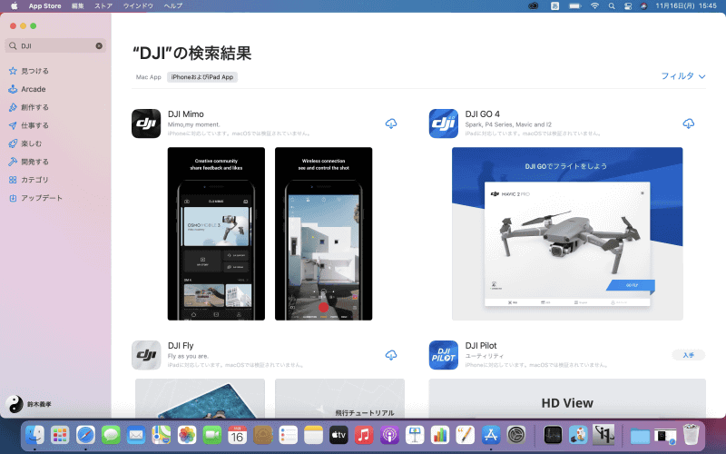Open Safari from the Dock

(85, 435)
